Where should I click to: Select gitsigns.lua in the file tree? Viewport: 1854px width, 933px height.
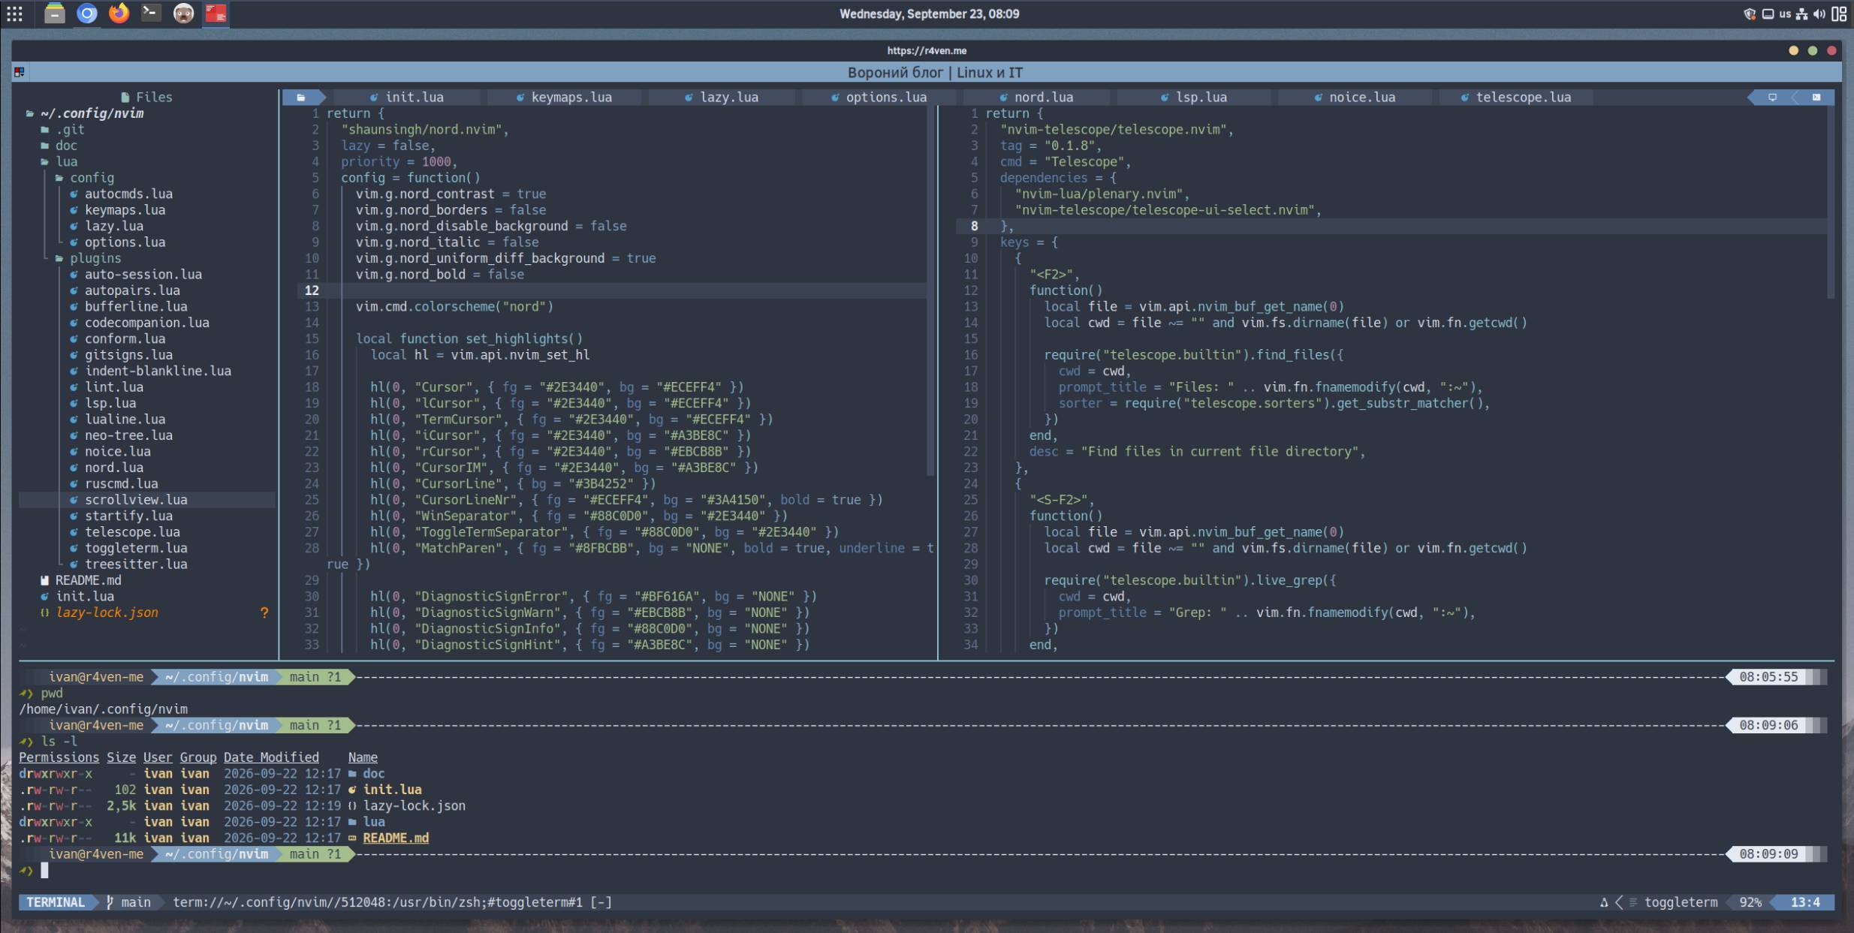(x=121, y=355)
